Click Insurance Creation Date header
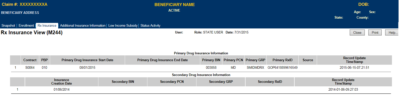This screenshot has height=109, width=399. [62, 82]
